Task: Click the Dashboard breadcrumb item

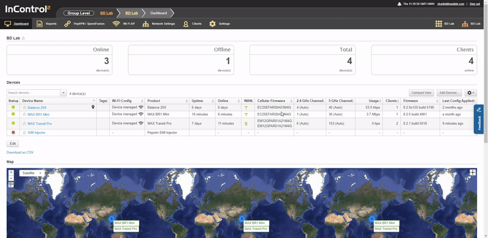Action: pos(159,13)
